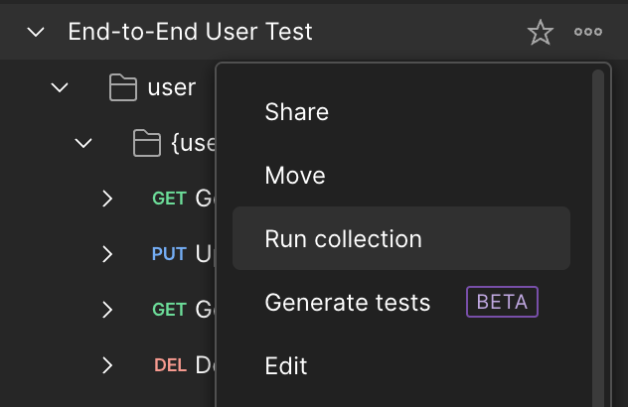
Task: Select Run collection menu entry
Action: (401, 238)
